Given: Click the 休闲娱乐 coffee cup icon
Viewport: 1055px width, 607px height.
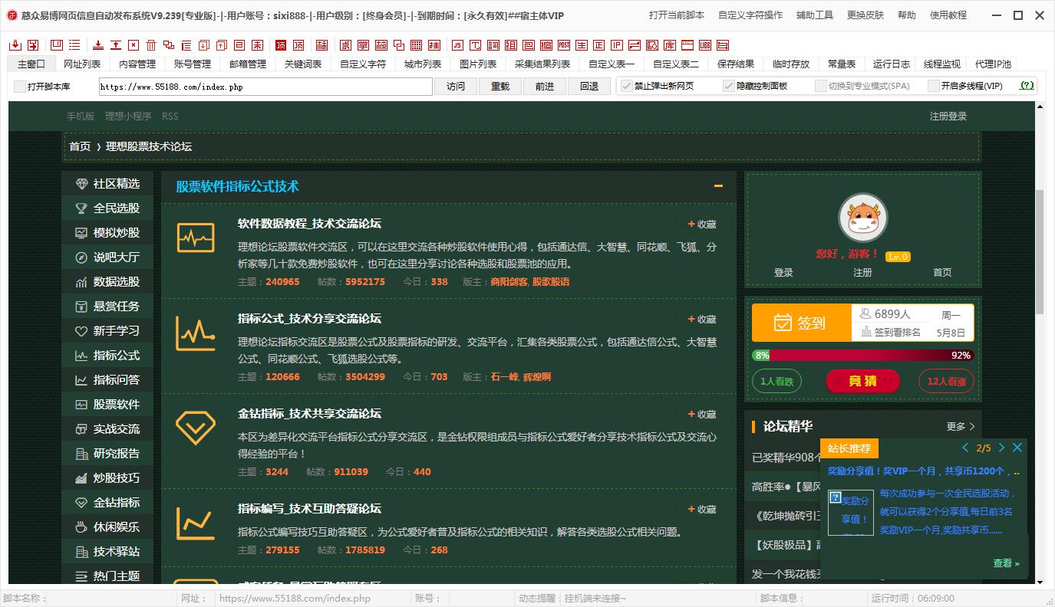Looking at the screenshot, I should (81, 527).
